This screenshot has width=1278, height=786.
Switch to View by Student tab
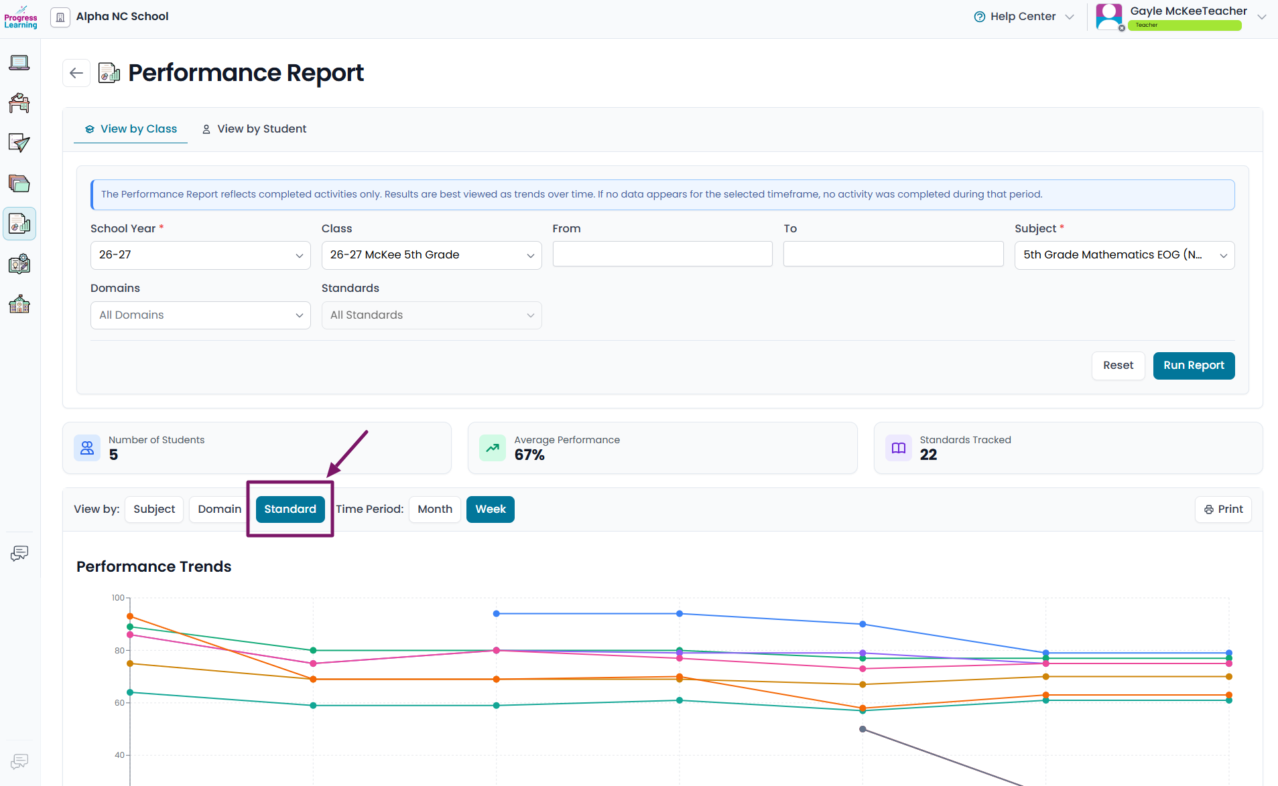(254, 129)
